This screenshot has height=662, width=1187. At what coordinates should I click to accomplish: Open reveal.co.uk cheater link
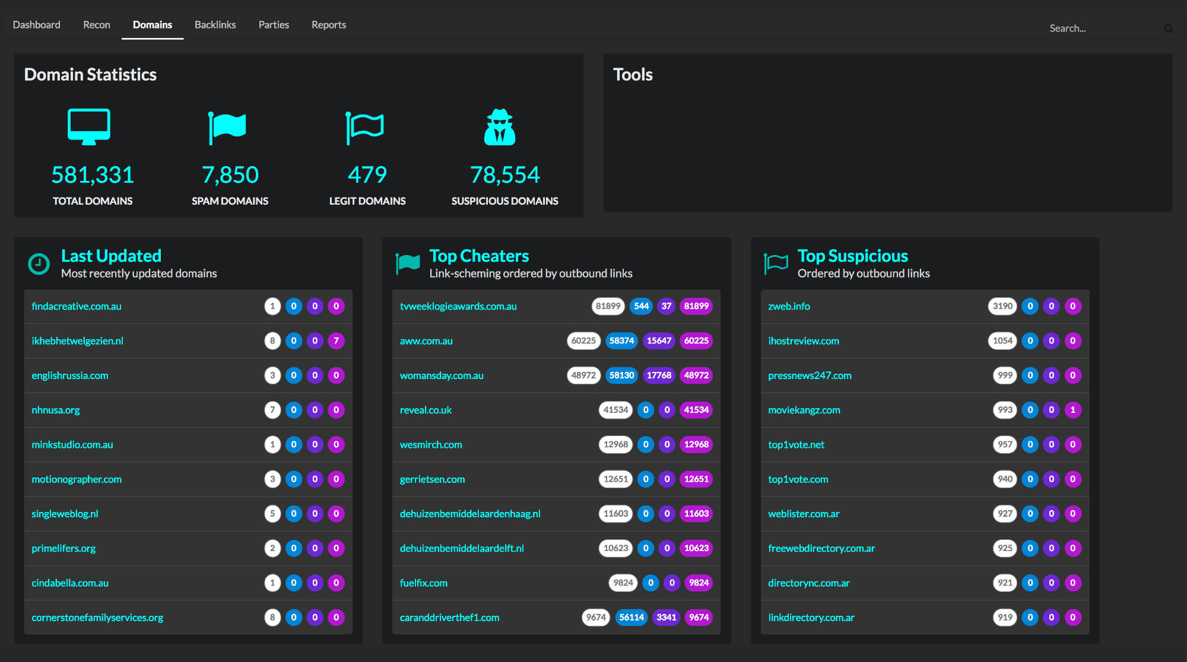pos(426,410)
